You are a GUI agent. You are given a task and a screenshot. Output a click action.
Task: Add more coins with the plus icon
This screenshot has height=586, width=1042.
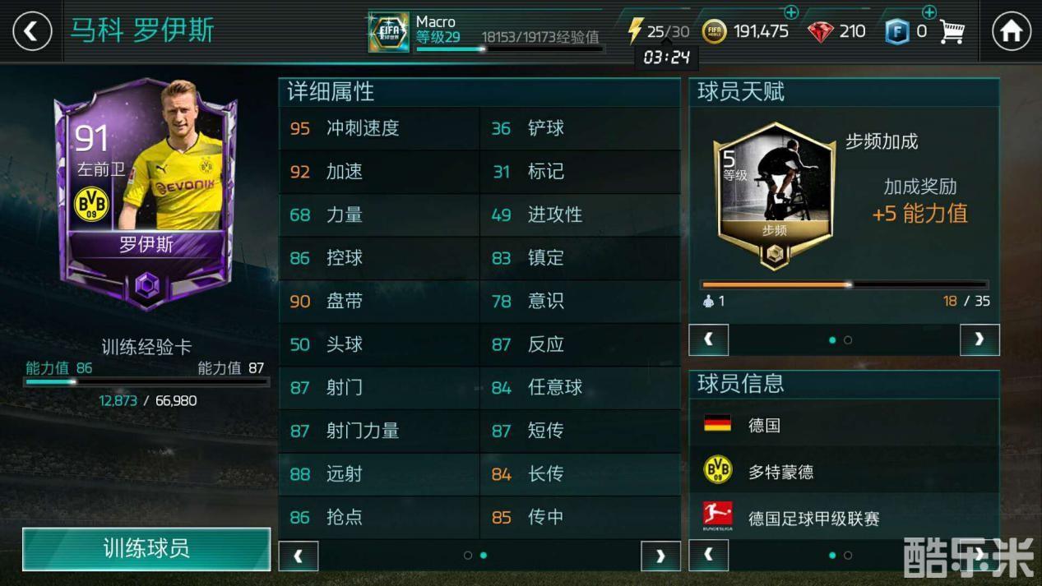[x=790, y=12]
